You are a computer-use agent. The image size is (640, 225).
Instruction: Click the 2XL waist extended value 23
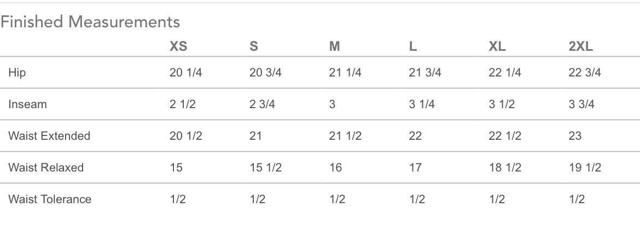coord(575,136)
